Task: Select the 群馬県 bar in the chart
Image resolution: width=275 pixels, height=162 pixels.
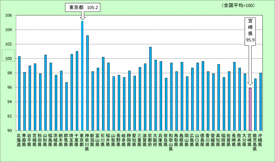Action: coord(67,107)
